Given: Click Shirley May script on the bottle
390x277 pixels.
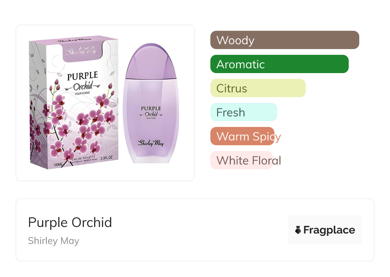Looking at the screenshot, I should click(x=150, y=143).
